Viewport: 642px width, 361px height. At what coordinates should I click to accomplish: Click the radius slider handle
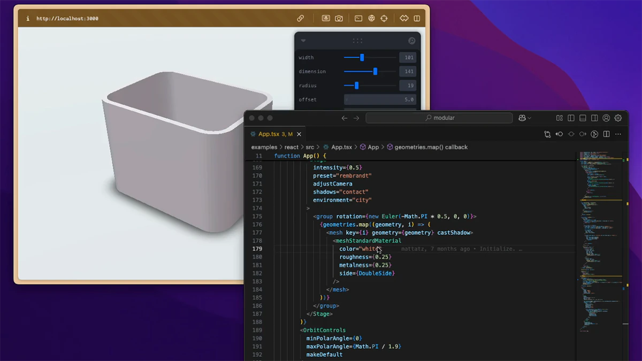click(356, 86)
